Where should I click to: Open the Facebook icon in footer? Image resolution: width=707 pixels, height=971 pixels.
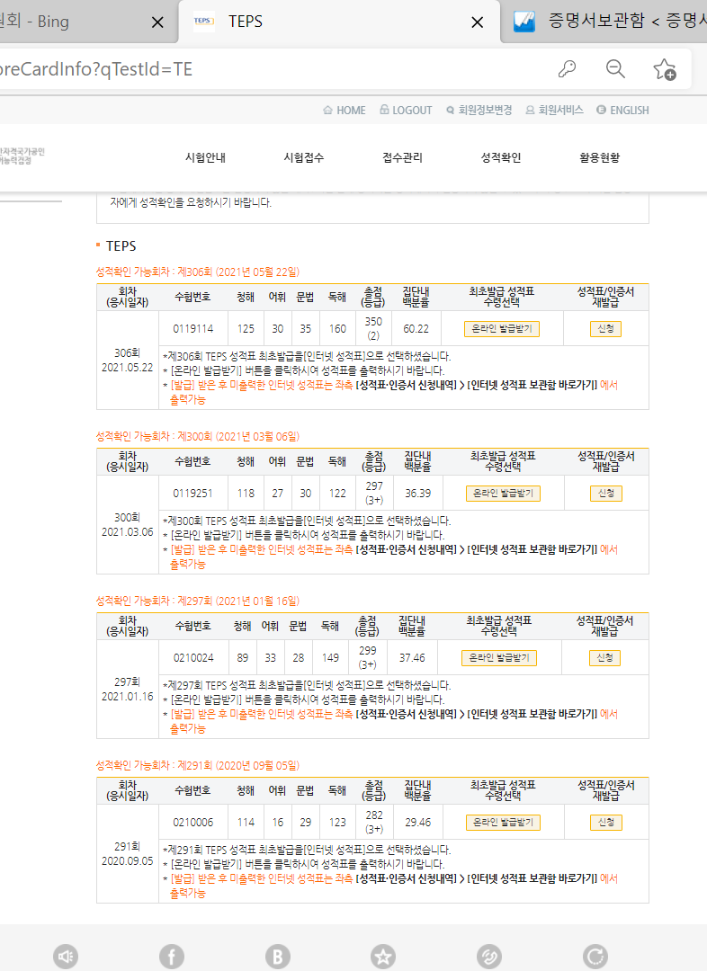pos(172,956)
